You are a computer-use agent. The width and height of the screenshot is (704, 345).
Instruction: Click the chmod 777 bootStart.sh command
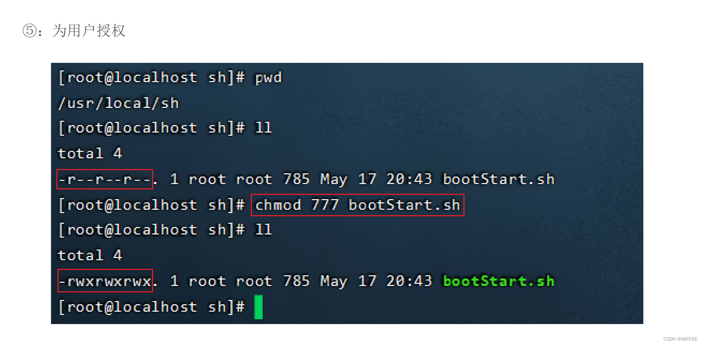(x=357, y=205)
